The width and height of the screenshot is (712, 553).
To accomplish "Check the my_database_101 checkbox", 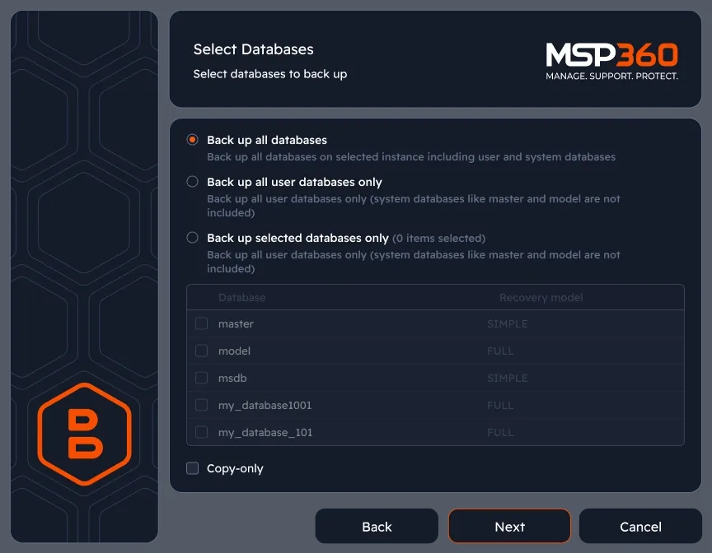I will (x=201, y=432).
